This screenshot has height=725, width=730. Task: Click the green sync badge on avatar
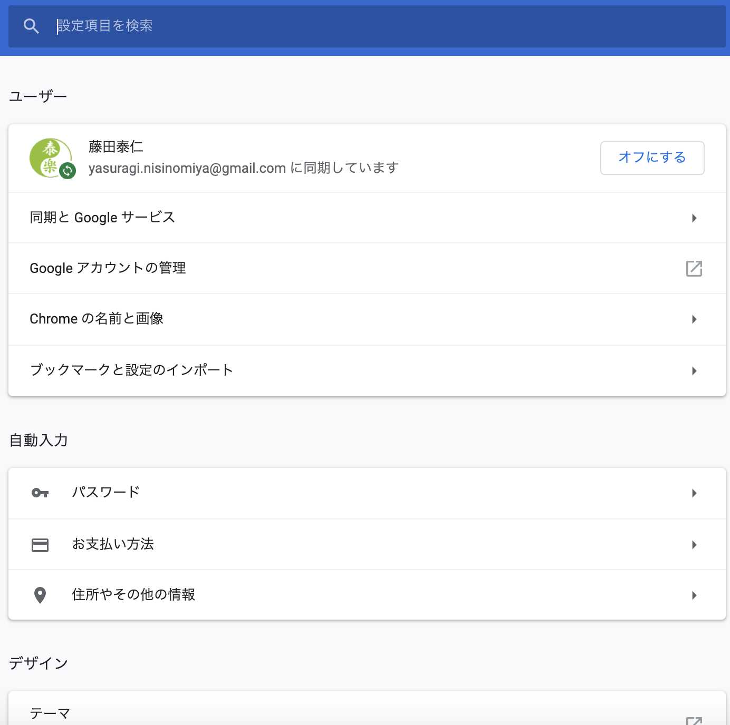pos(68,170)
